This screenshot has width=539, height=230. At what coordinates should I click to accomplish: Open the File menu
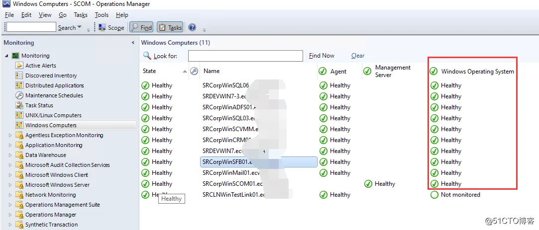[9, 15]
